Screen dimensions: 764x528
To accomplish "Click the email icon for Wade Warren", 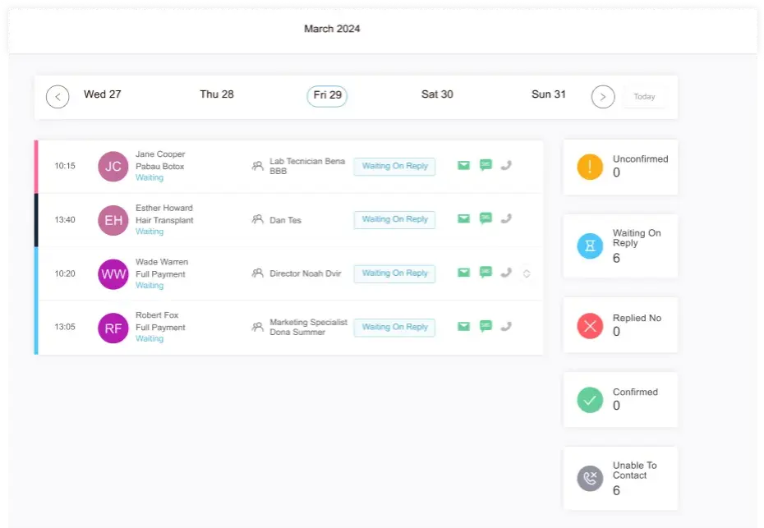I will tap(464, 273).
